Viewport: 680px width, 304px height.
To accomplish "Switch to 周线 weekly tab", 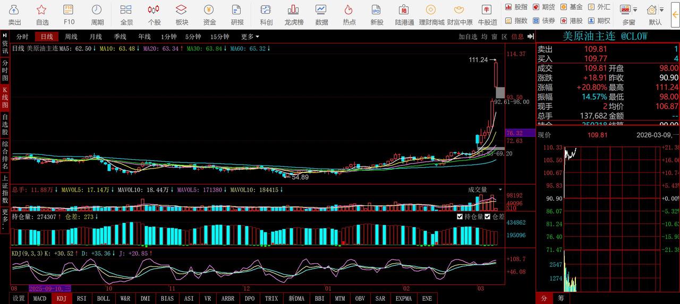I will 71,37.
